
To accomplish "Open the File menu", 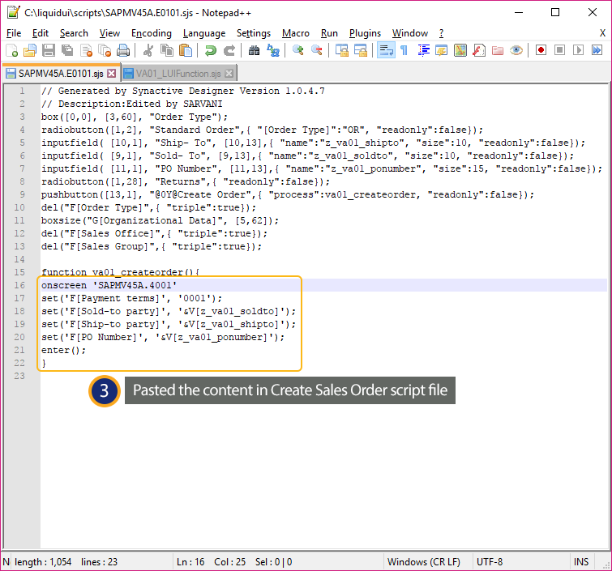I will click(x=14, y=33).
